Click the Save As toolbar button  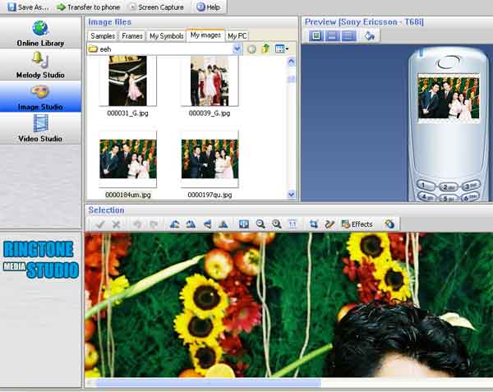pos(28,7)
